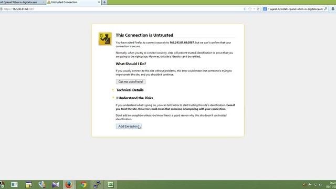
Task: Click the What Should I Do? heading
Action: point(131,64)
